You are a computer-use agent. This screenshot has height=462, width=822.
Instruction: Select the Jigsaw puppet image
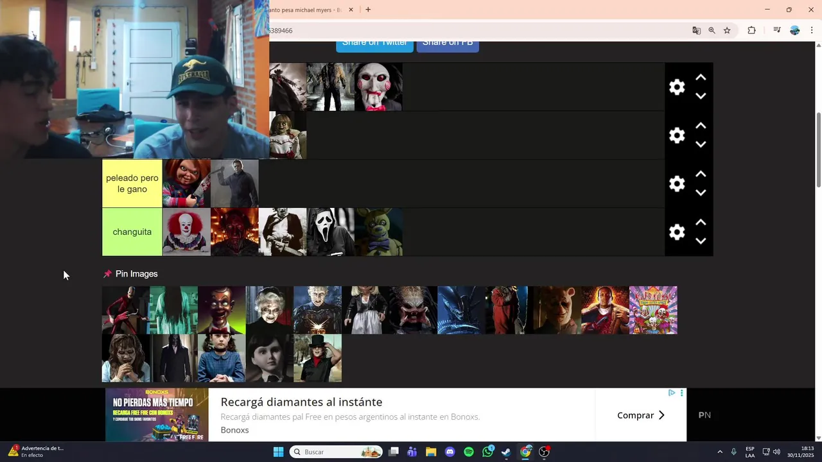coord(379,87)
